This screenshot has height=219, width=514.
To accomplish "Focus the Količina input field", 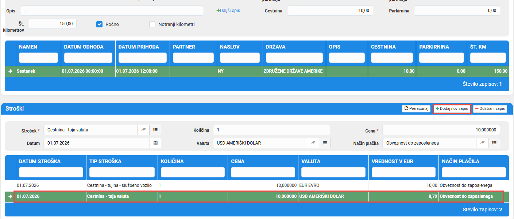I will click(272, 130).
